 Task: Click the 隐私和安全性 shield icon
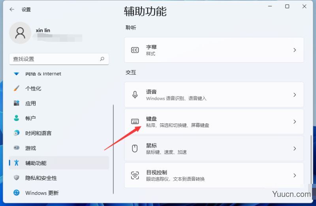pyautogui.click(x=16, y=178)
